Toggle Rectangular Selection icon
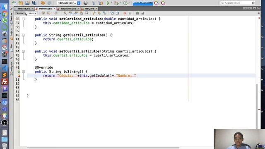Image resolution: width=265 pixels, height=149 pixels. [x=87, y=13]
